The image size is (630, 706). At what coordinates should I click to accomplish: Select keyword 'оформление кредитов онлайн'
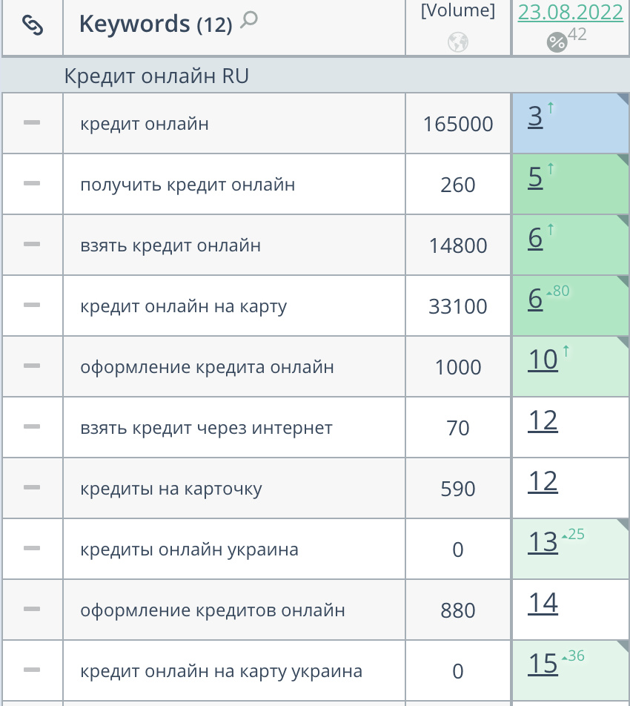point(212,610)
